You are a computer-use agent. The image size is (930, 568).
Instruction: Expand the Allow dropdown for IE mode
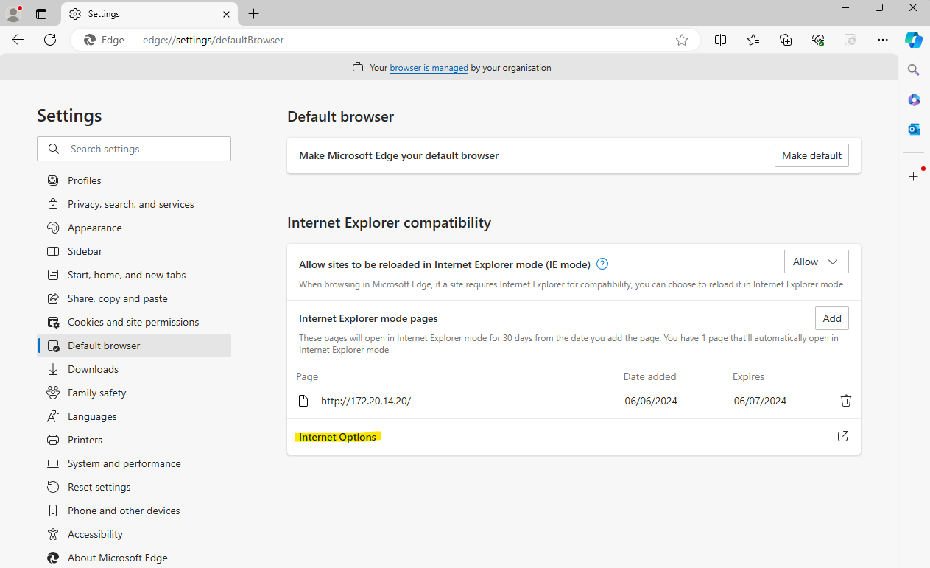point(817,262)
